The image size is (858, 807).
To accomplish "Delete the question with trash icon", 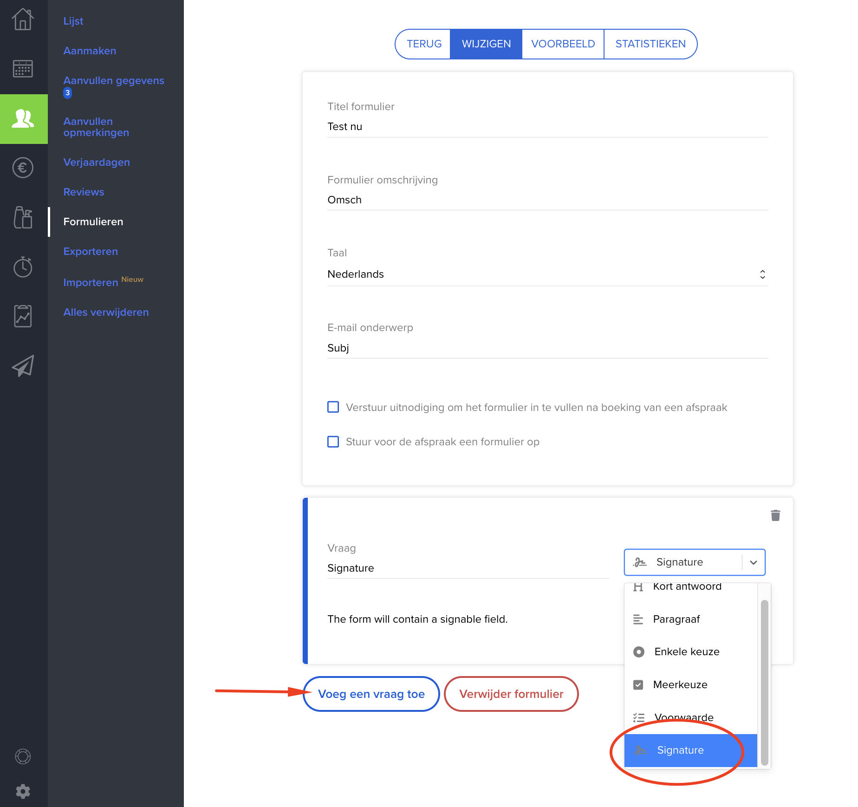I will tap(775, 515).
